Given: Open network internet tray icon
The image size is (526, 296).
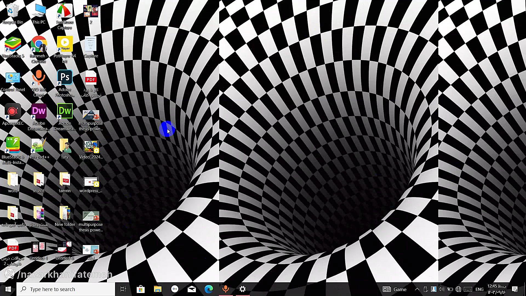Looking at the screenshot, I should pos(458,289).
